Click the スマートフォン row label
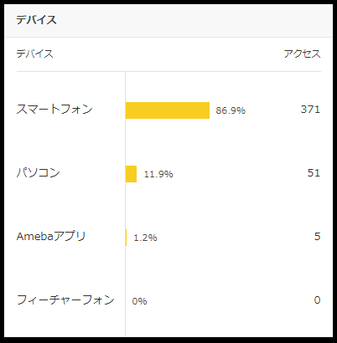 point(54,109)
